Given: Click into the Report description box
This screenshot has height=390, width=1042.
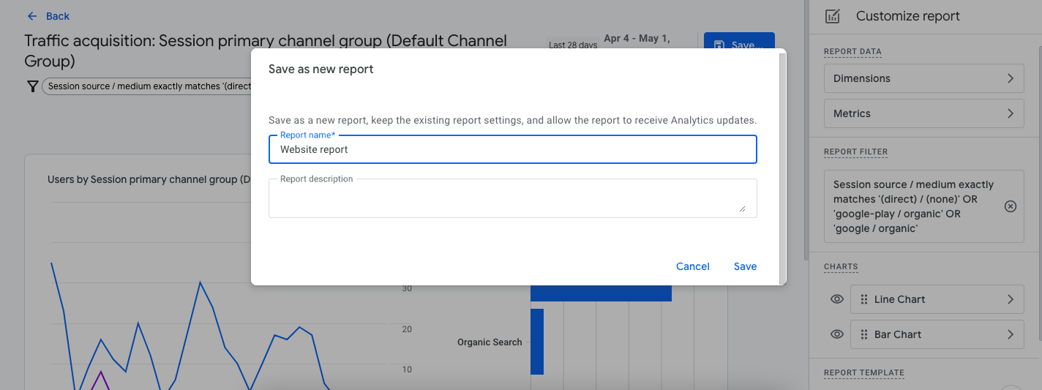Looking at the screenshot, I should 505,200.
